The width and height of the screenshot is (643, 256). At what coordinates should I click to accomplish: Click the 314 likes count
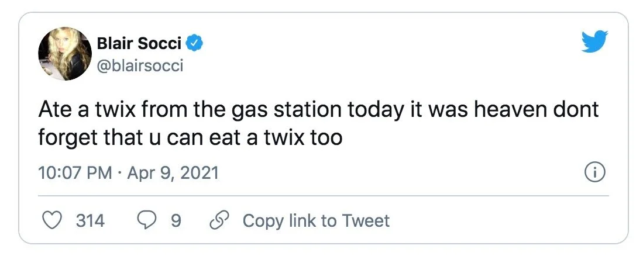tap(90, 220)
